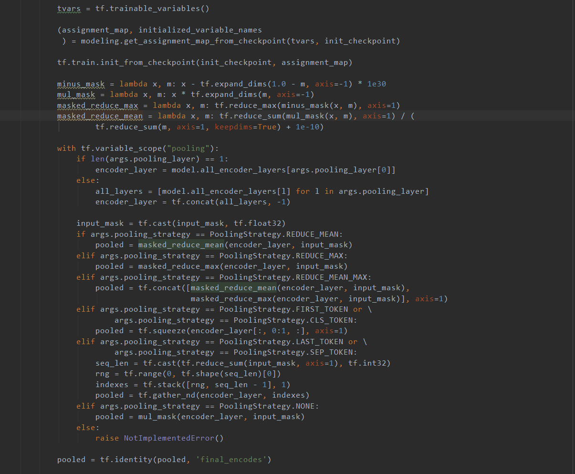575x474 pixels.
Task: Click the tf.gather_nd function call
Action: 171,395
